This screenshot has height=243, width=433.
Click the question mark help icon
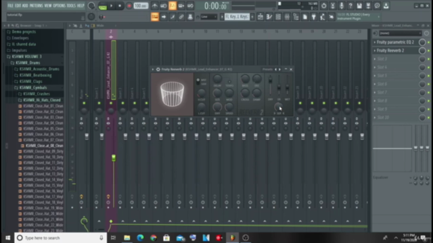tap(350, 5)
